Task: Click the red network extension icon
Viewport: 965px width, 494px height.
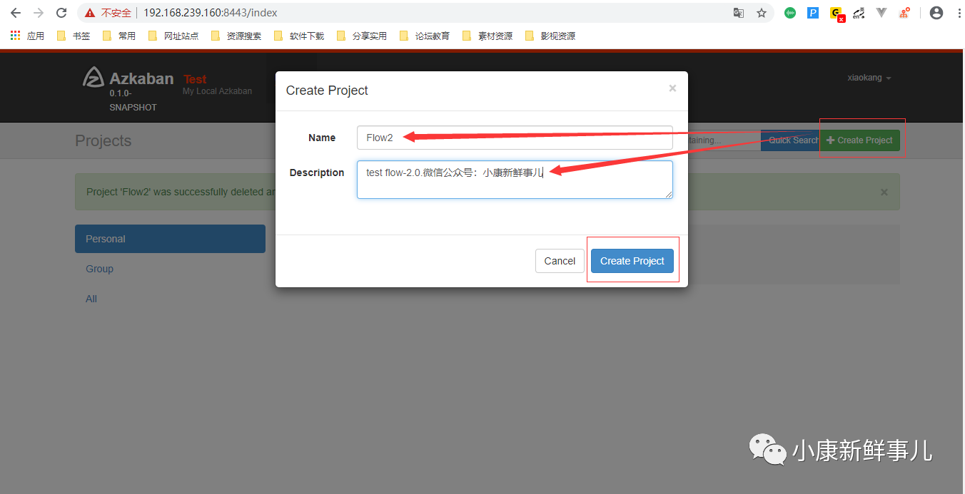Action: click(x=904, y=13)
